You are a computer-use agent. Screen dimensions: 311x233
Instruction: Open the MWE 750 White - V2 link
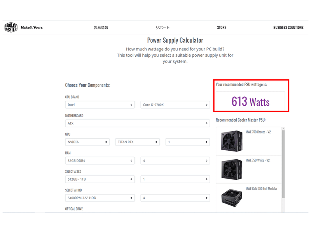257,160
